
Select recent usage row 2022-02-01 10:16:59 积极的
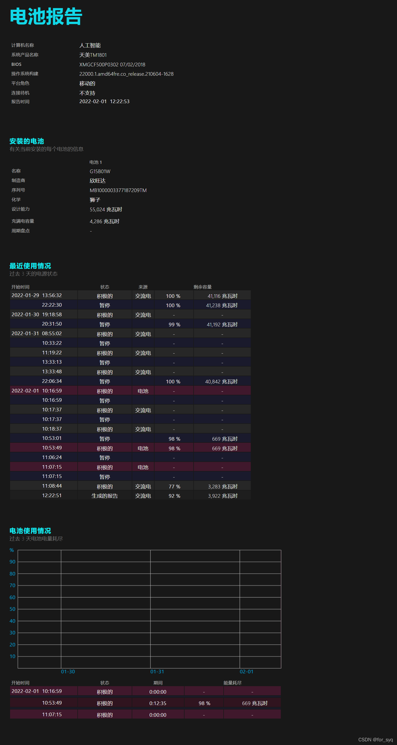130,390
